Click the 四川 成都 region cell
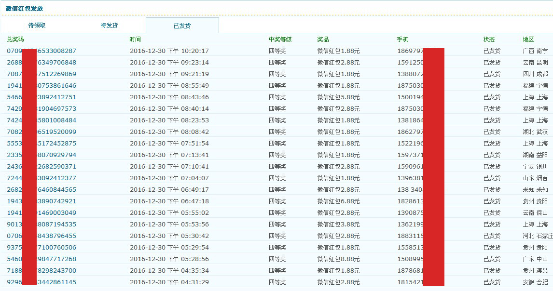553x291 pixels. point(535,74)
